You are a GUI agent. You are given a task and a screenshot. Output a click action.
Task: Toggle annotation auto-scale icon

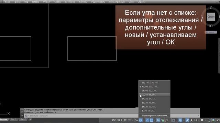[x=191, y=120]
